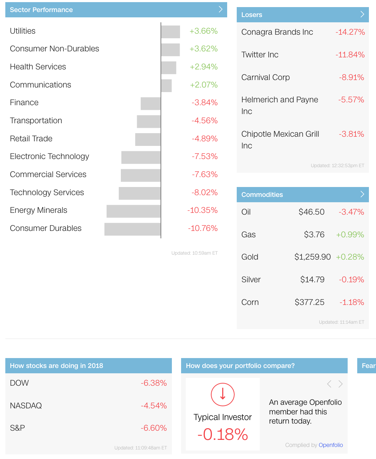Open Twitter Inc stock entry
This screenshot has width=376, height=459.
pos(260,55)
